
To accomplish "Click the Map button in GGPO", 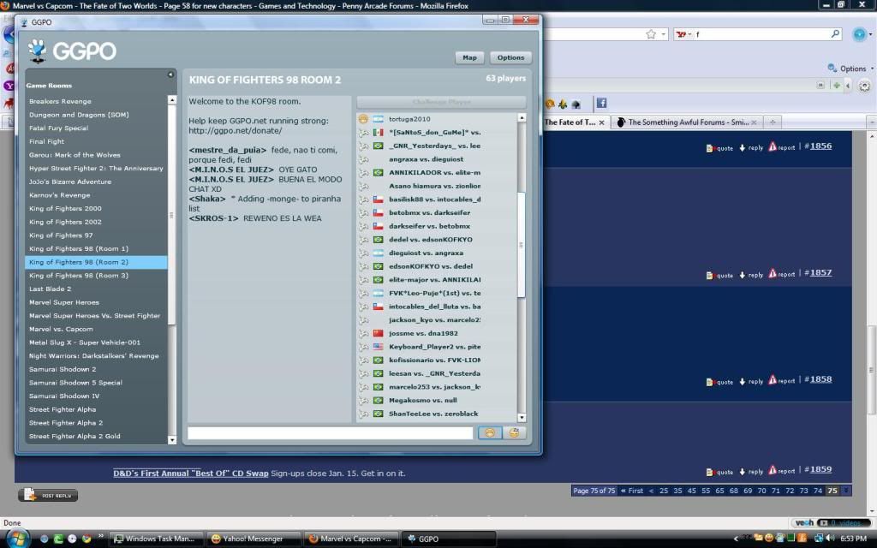I will point(469,57).
